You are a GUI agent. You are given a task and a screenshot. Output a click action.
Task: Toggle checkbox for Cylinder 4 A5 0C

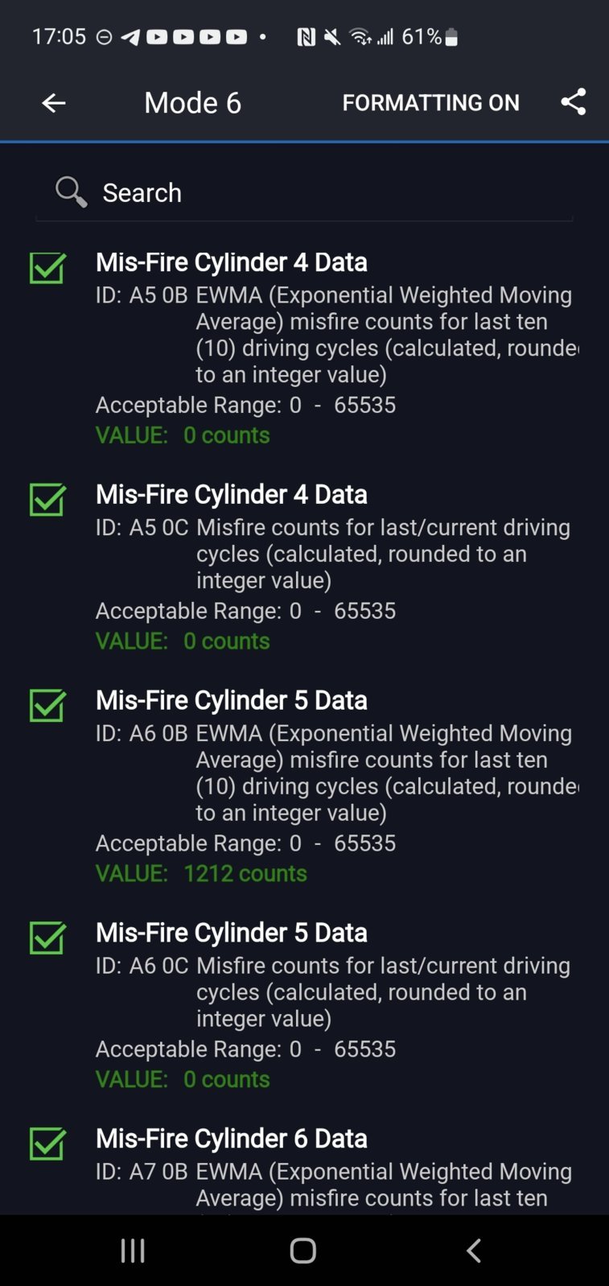tap(47, 500)
